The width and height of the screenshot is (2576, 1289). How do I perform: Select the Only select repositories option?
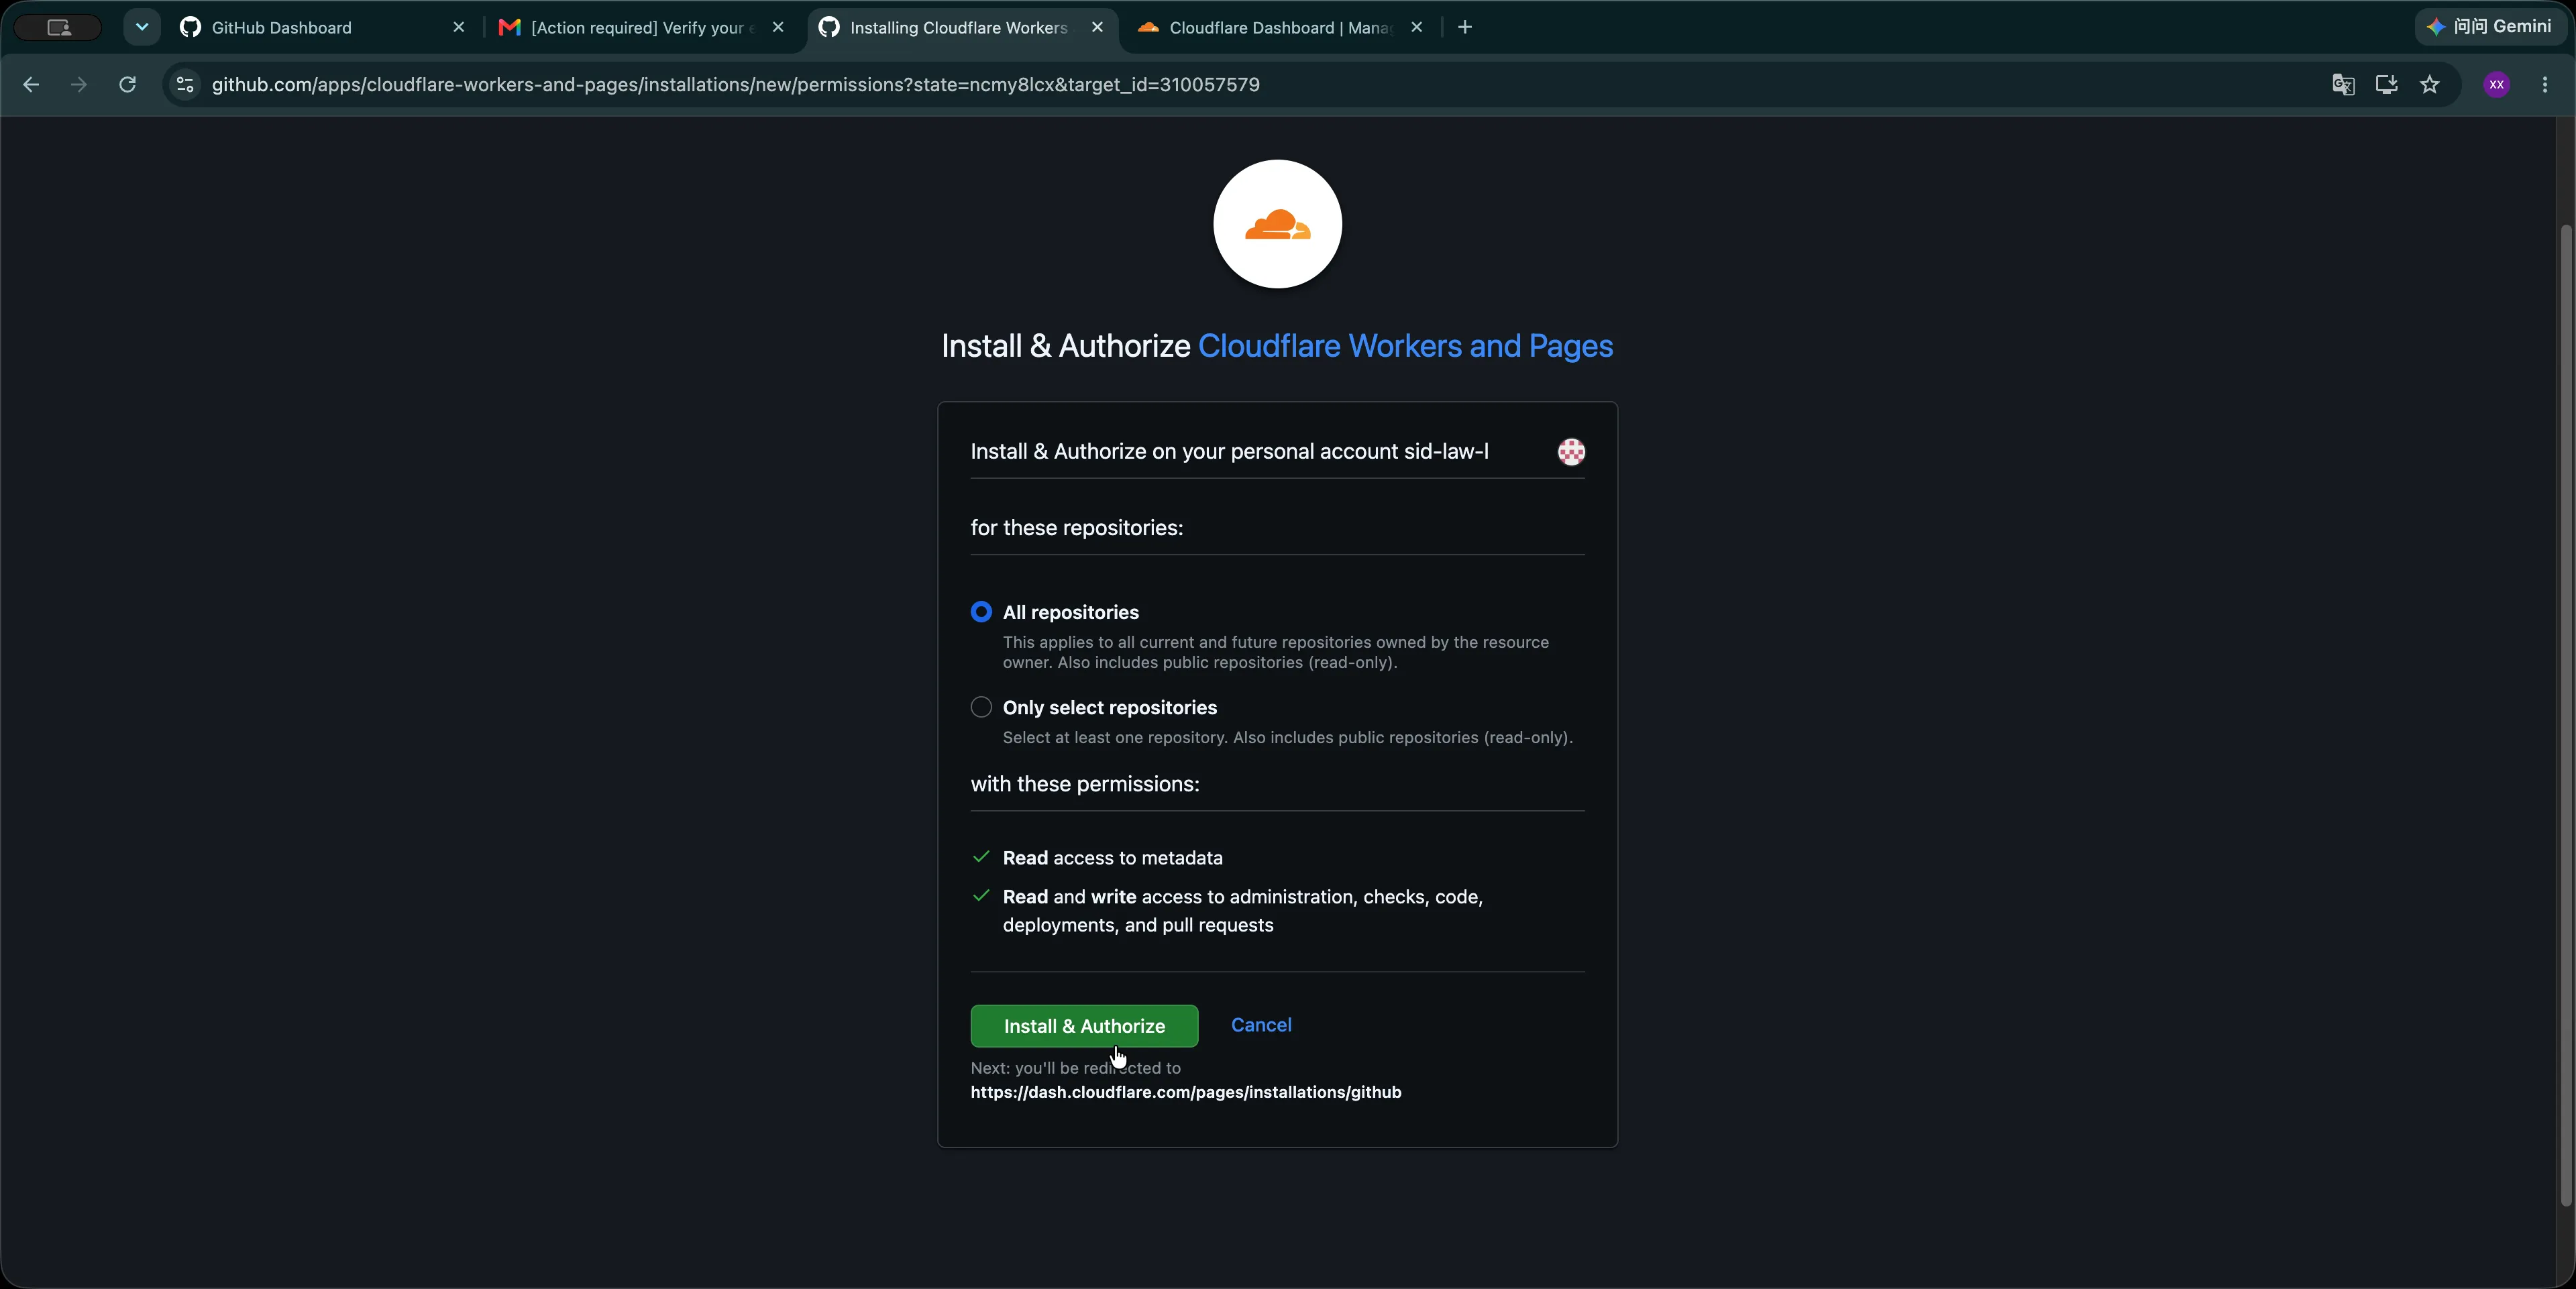point(981,707)
